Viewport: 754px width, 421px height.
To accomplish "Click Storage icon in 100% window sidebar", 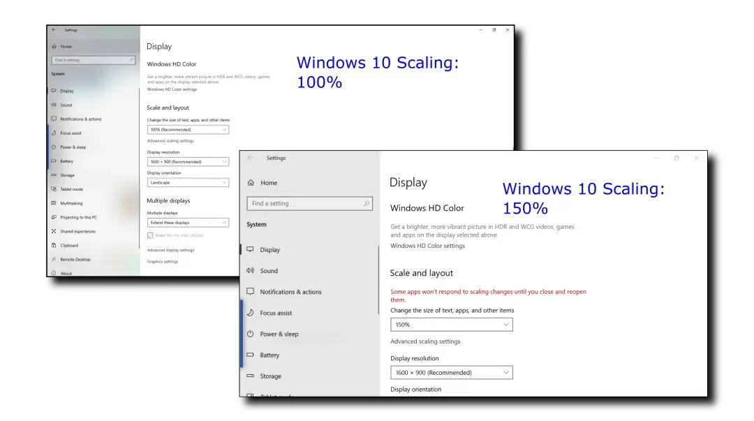I will [x=54, y=175].
